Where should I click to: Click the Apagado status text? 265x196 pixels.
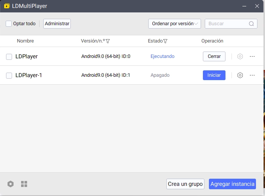coord(160,75)
